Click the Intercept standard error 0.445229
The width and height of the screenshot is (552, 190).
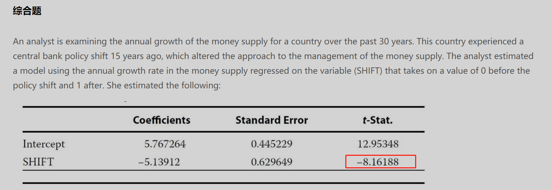[x=272, y=144]
